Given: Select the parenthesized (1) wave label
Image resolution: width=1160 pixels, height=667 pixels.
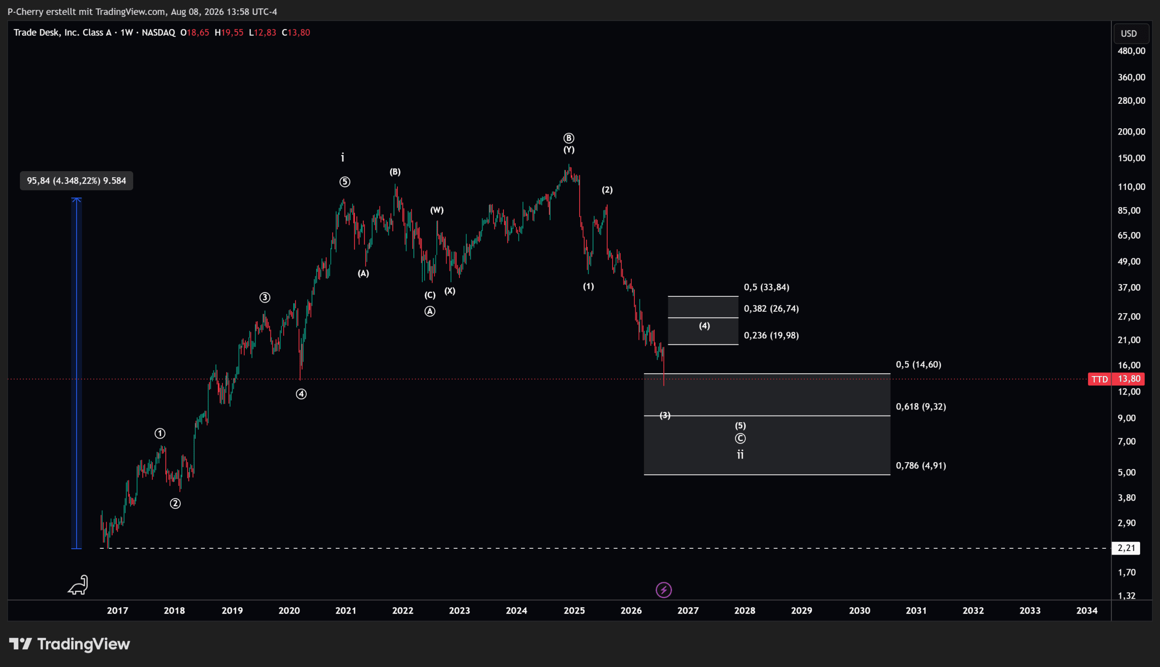Looking at the screenshot, I should point(589,286).
